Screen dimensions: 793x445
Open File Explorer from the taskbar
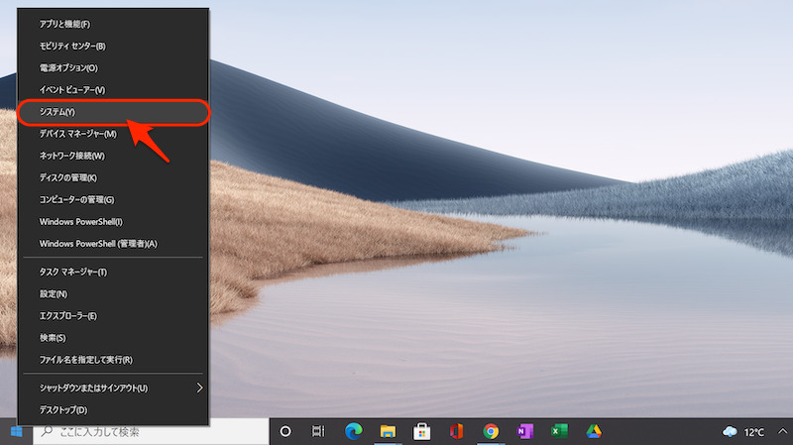(388, 432)
